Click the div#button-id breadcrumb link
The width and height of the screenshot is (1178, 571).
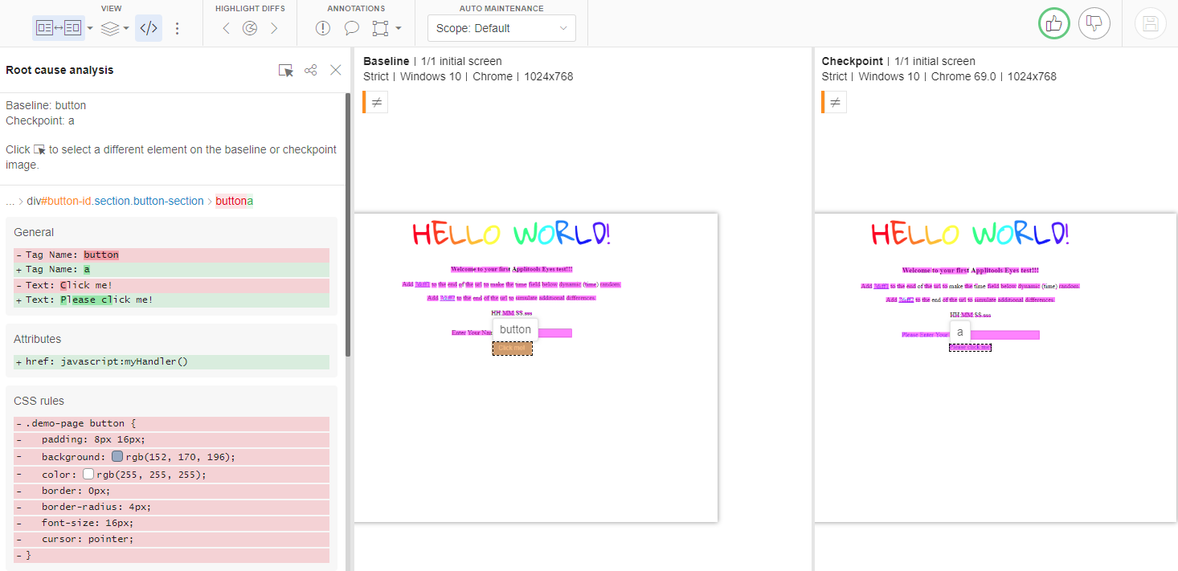pos(115,201)
